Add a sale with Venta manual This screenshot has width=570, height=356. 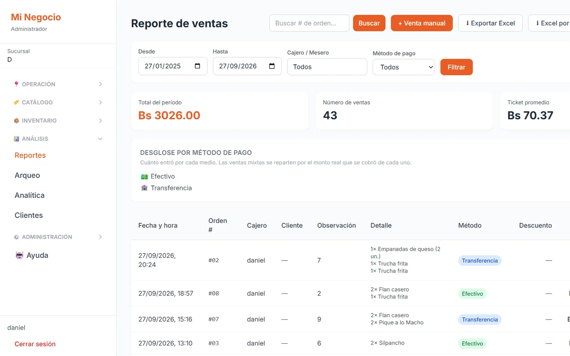[422, 23]
